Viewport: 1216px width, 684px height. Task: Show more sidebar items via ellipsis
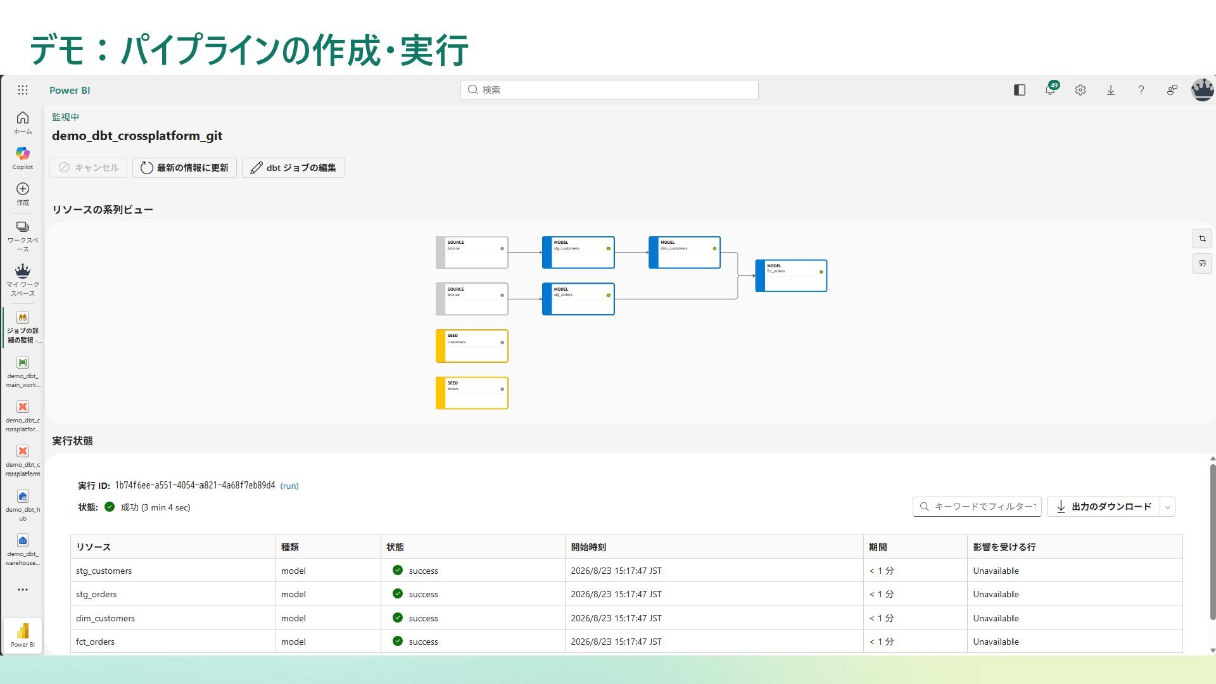pyautogui.click(x=23, y=590)
